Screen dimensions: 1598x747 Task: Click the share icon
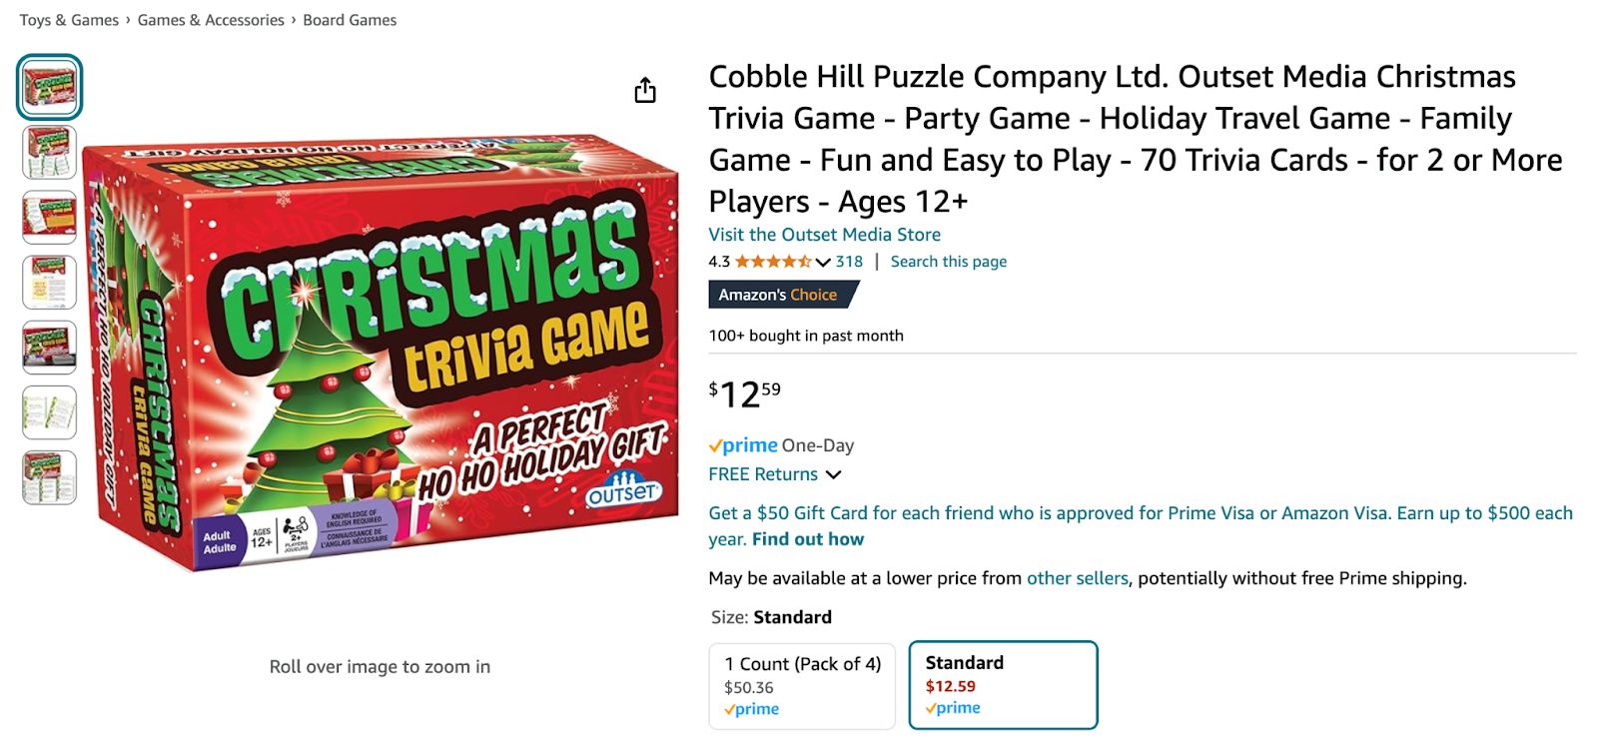(x=645, y=90)
